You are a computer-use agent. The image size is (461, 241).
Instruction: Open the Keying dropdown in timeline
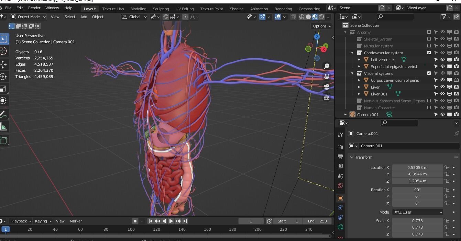(x=43, y=221)
